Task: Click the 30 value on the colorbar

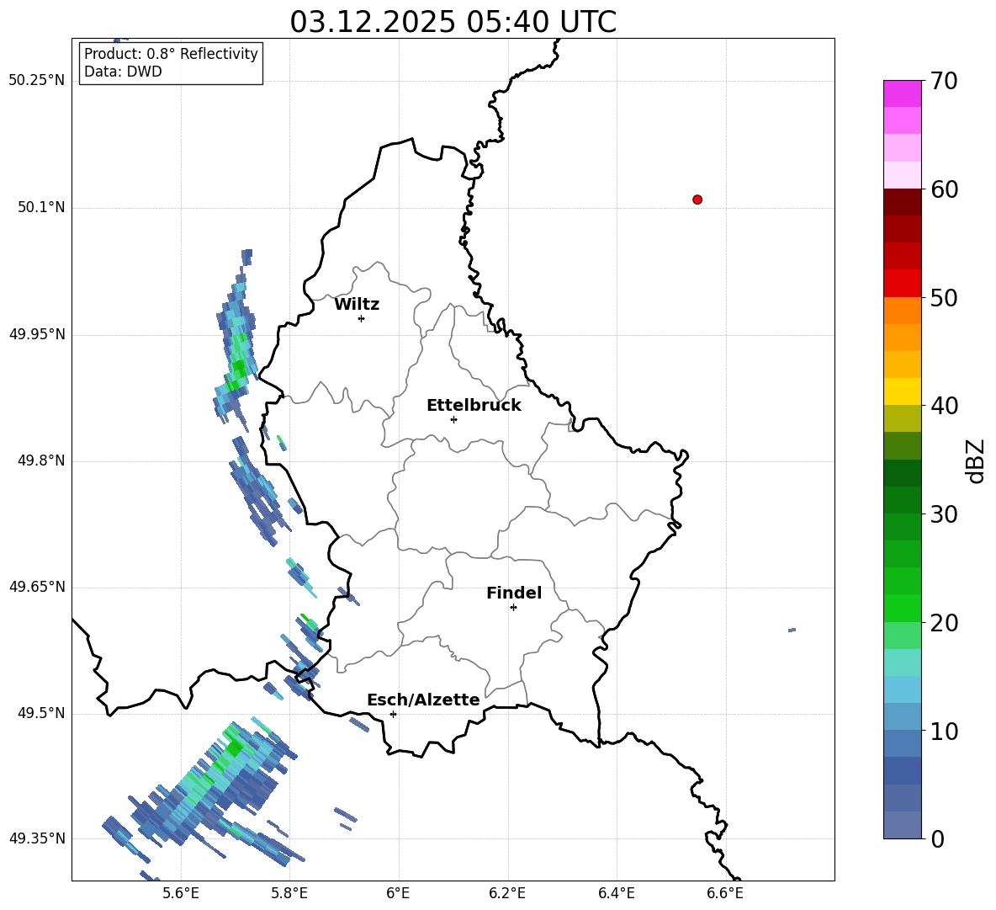Action: point(944,514)
